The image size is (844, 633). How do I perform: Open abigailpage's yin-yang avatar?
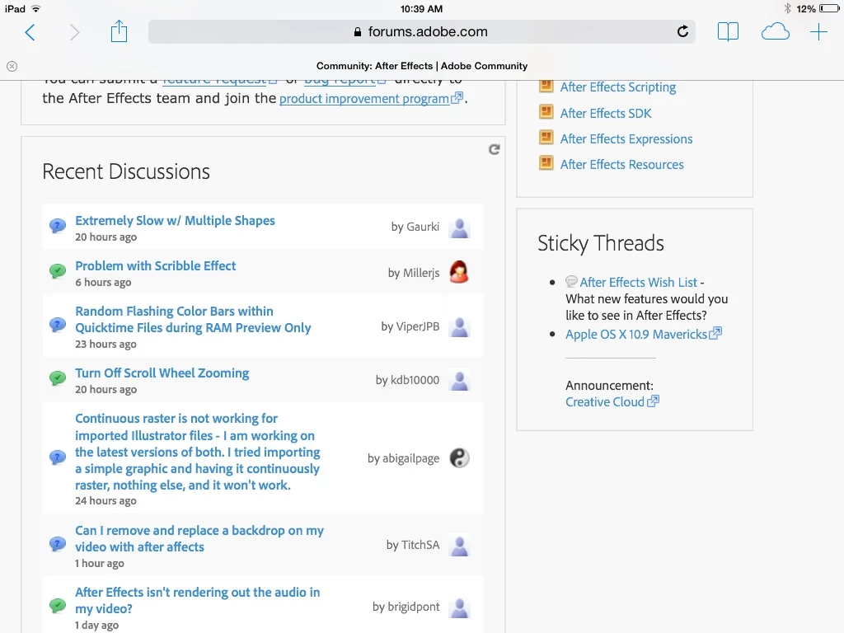coord(460,458)
